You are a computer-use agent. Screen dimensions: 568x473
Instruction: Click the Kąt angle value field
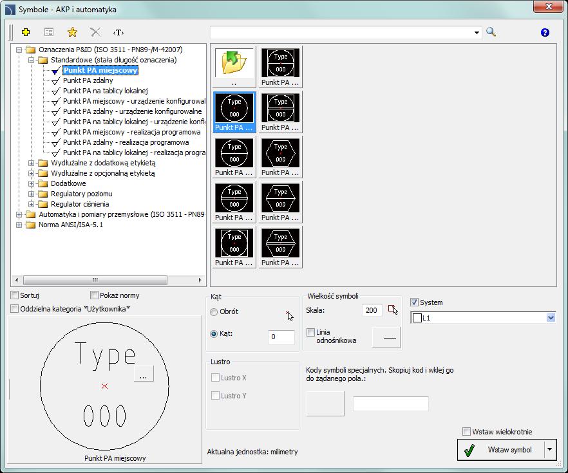[x=281, y=337]
